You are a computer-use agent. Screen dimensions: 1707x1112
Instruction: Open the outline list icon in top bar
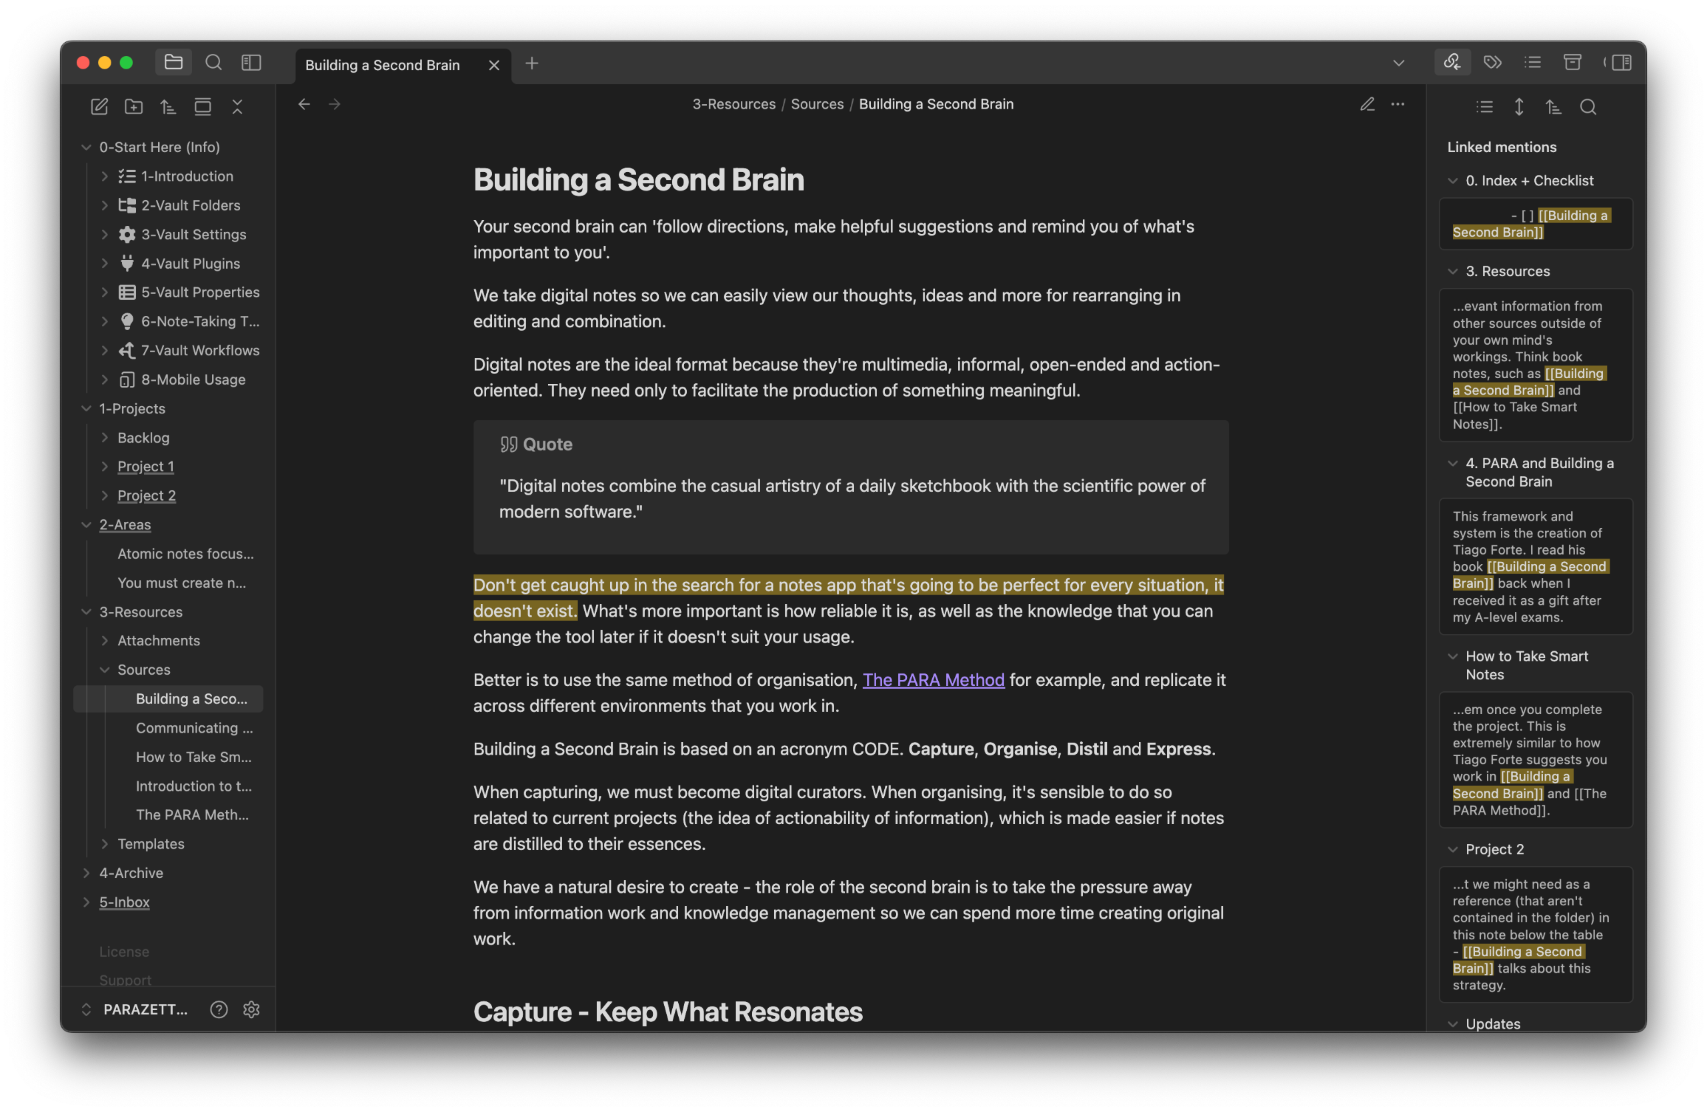[x=1533, y=63]
